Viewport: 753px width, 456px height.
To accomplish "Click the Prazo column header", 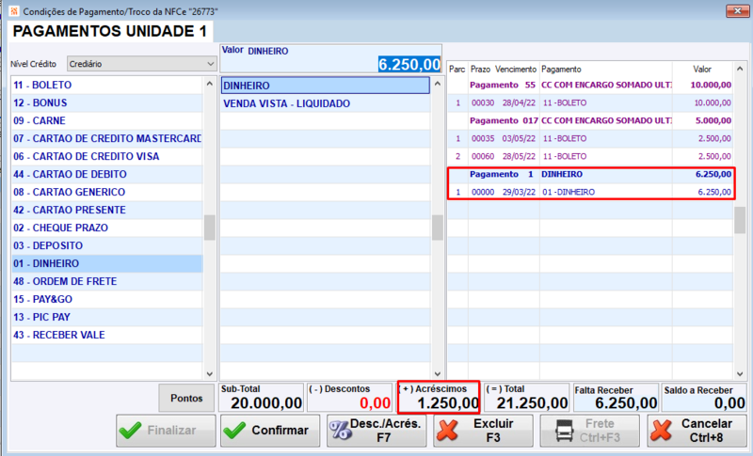I will [480, 69].
